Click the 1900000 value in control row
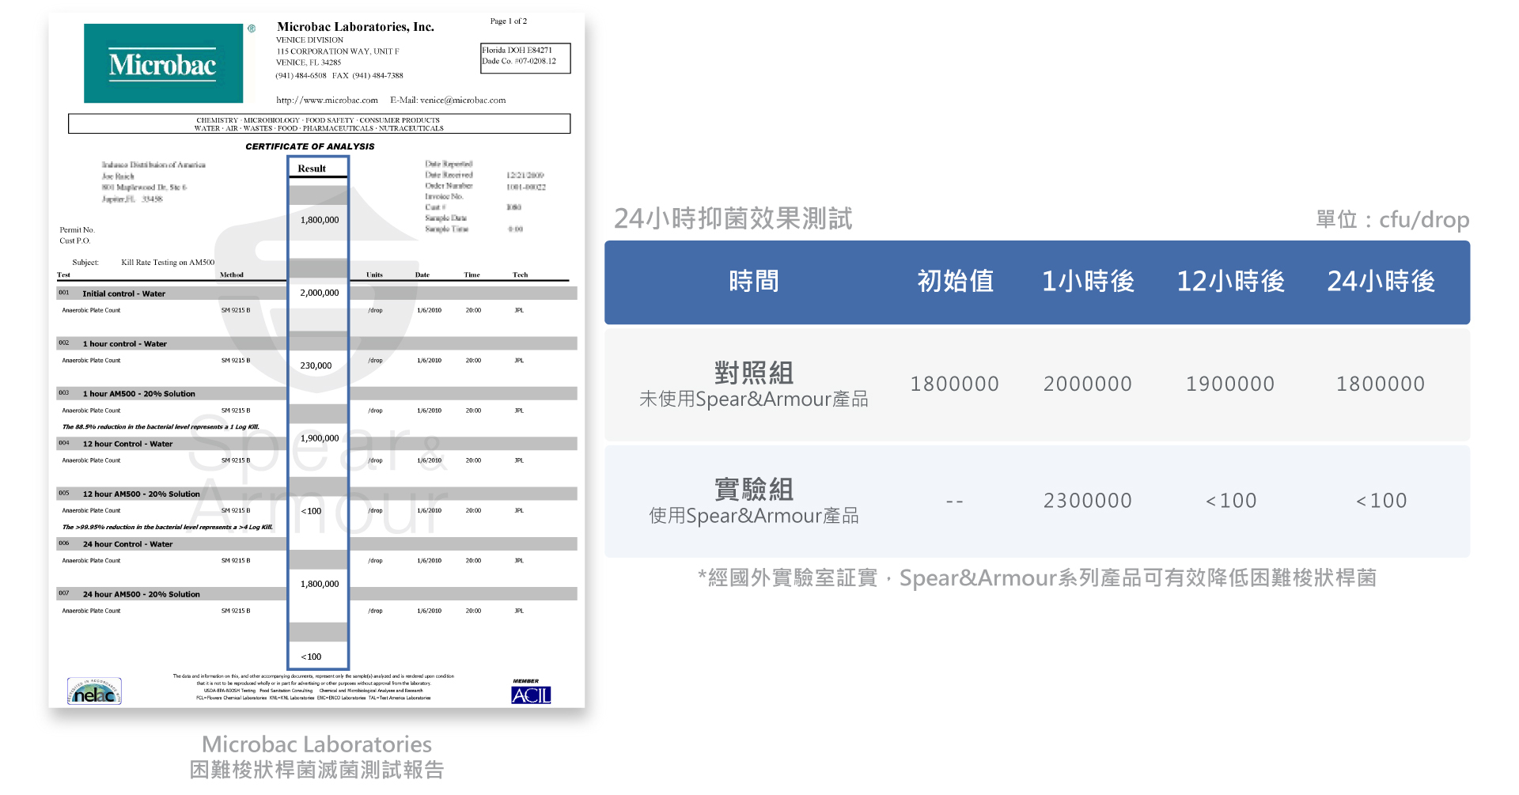Image resolution: width=1519 pixels, height=795 pixels. click(1229, 384)
